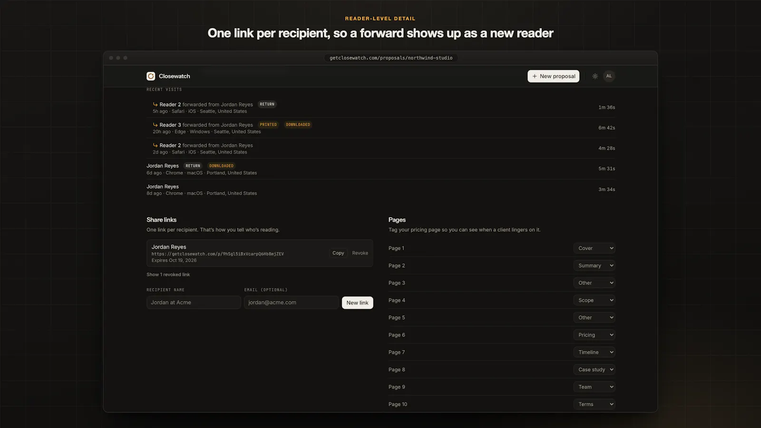
Task: Click the Page 6 row label
Action: (x=397, y=335)
